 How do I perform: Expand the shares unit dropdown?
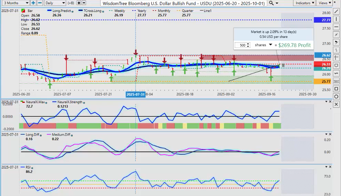tap(271, 45)
